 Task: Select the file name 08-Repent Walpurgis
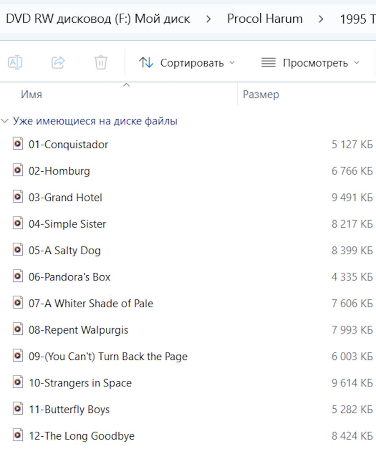[78, 330]
